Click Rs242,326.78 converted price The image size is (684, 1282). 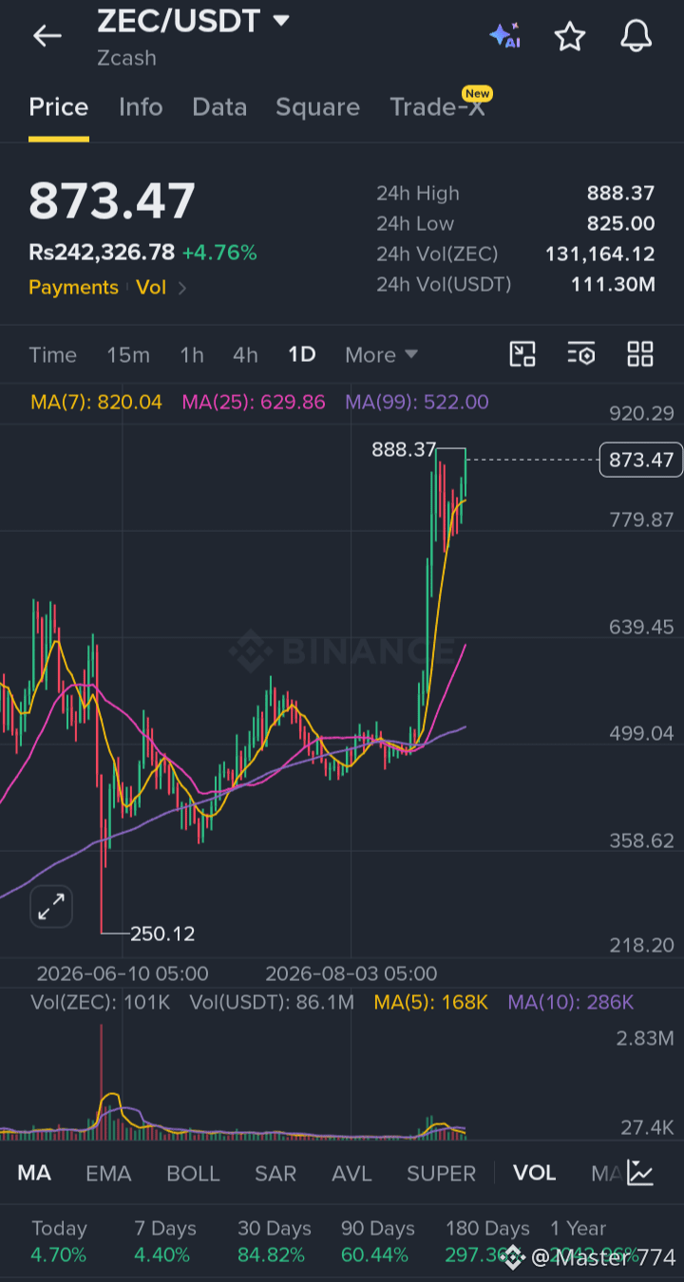pyautogui.click(x=102, y=253)
